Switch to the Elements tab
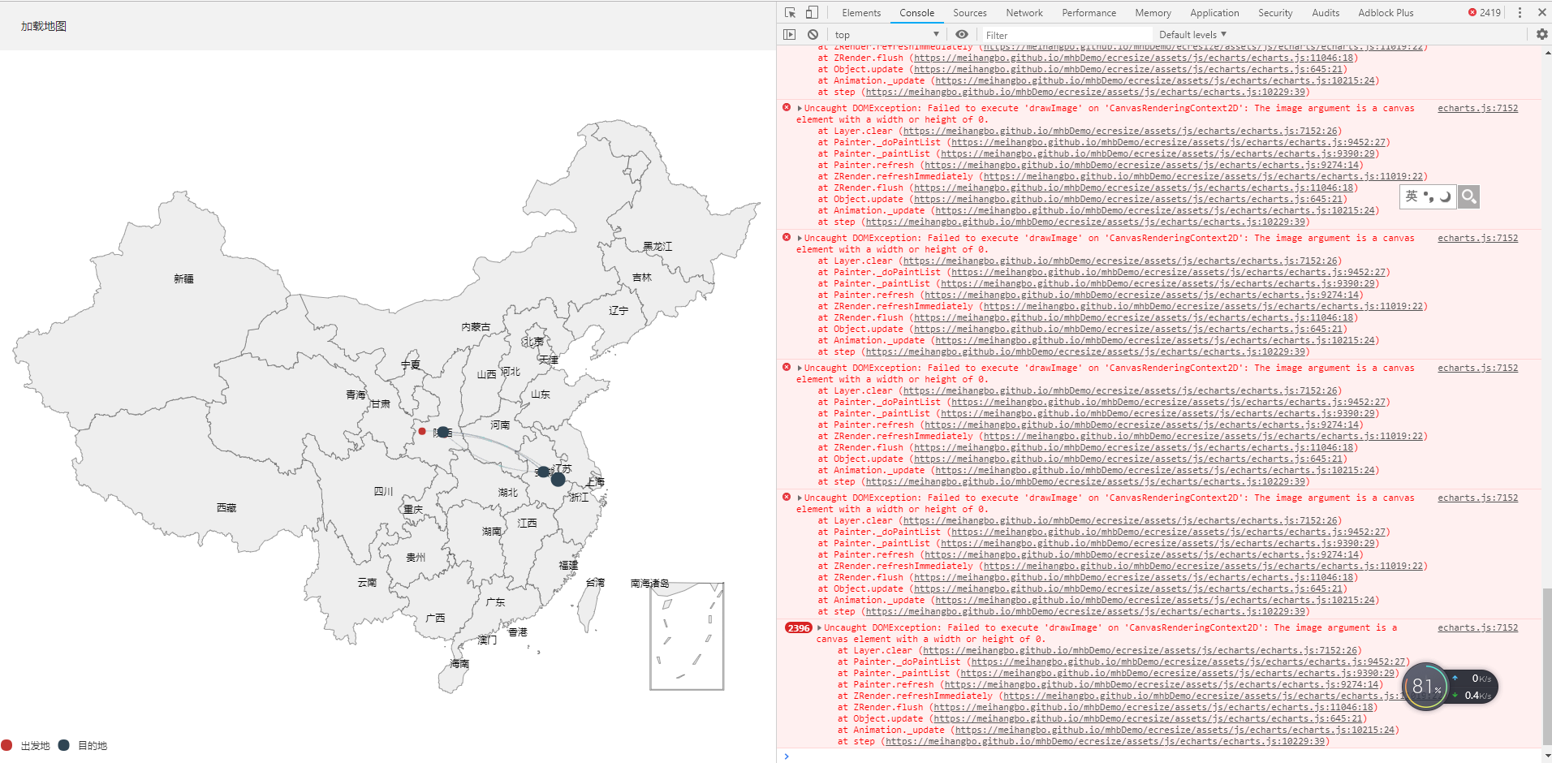The width and height of the screenshot is (1552, 763). 861,13
